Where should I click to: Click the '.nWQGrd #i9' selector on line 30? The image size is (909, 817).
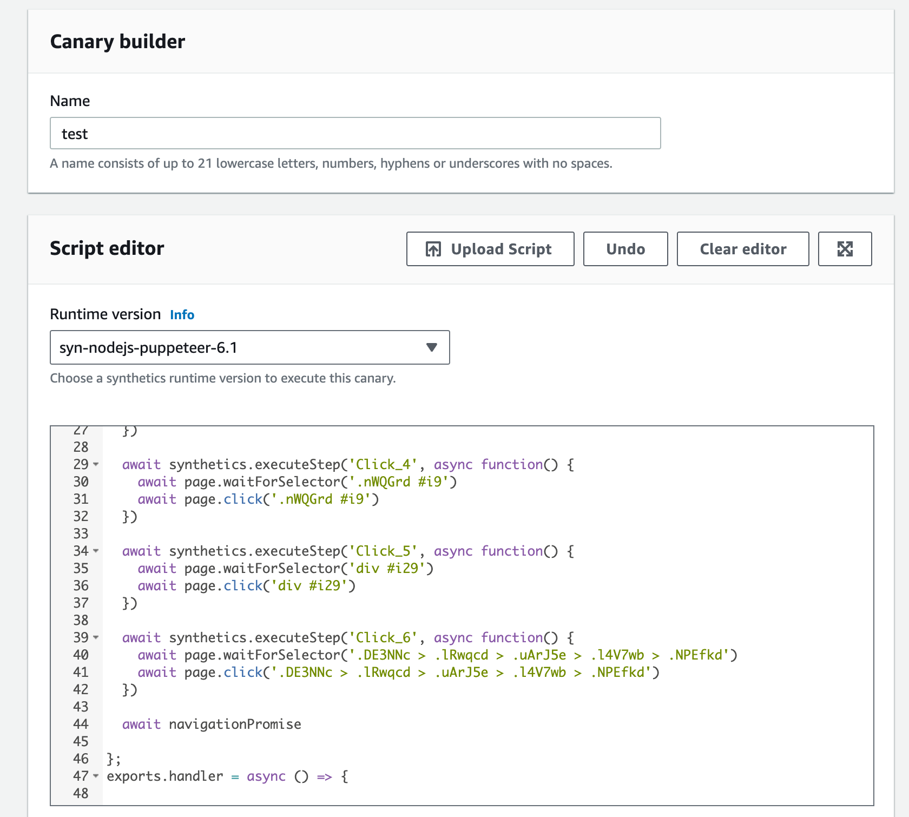tap(399, 482)
